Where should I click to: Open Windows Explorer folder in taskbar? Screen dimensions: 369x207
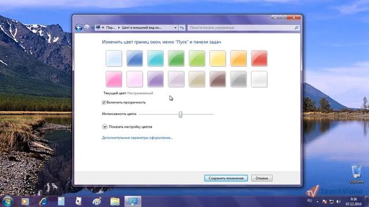(x=115, y=201)
